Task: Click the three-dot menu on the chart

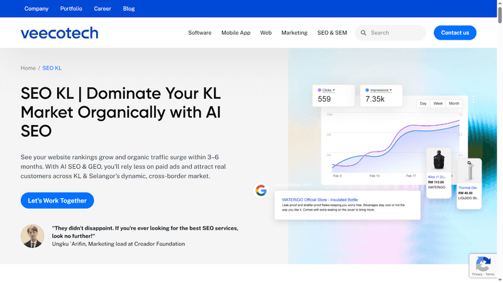Action: [473, 99]
